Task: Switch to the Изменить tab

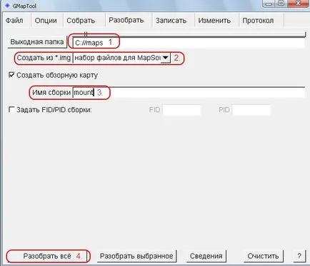Action: click(x=214, y=21)
